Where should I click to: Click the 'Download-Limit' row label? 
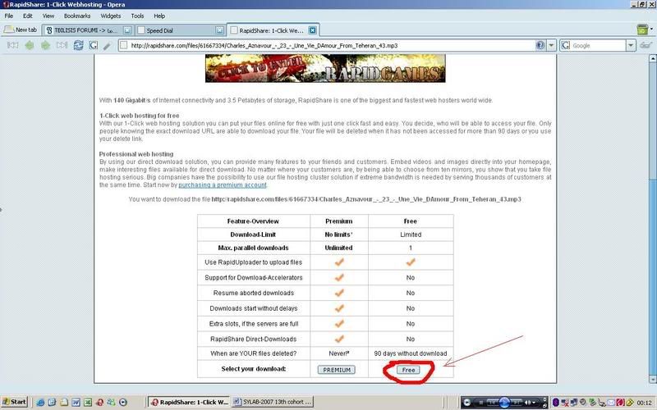pos(253,235)
